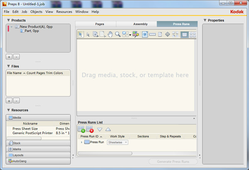This screenshot has width=249, height=170.
Task: Select Generic PostScript Printer media row
Action: [x=38, y=133]
